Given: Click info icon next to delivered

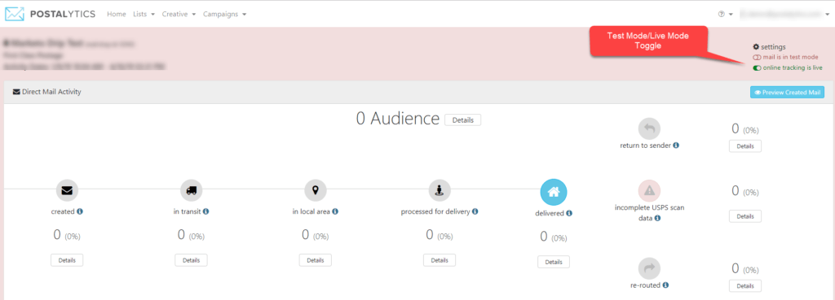Looking at the screenshot, I should (568, 214).
